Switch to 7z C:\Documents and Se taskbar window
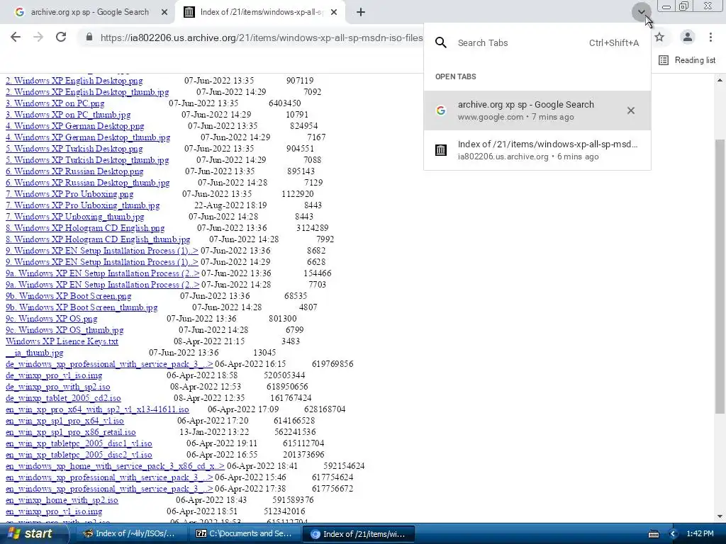Viewport: 726px width, 544px height. pyautogui.click(x=244, y=534)
